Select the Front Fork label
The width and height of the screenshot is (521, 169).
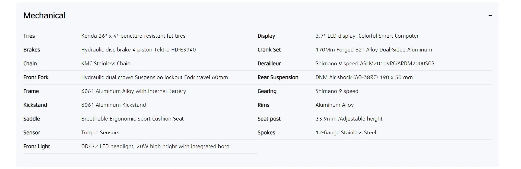pyautogui.click(x=36, y=77)
